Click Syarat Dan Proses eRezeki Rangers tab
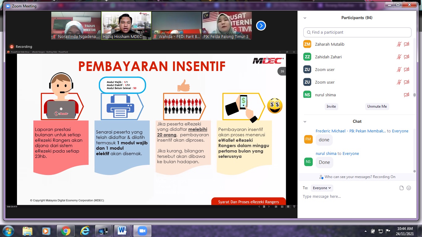This screenshot has width=422, height=237. click(248, 202)
